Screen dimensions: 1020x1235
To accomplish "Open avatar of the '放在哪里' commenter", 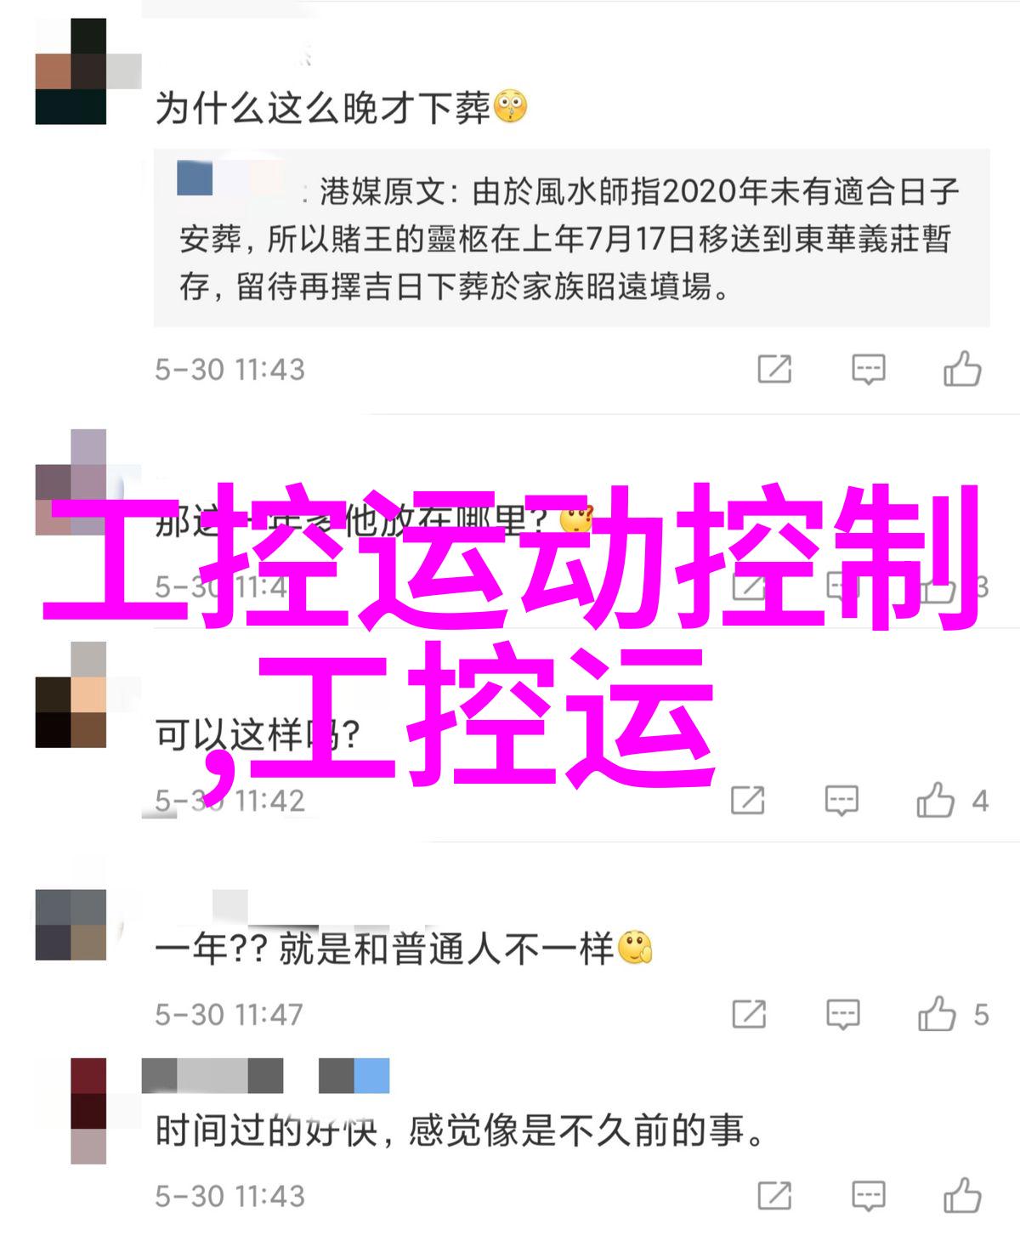I will coord(71,482).
